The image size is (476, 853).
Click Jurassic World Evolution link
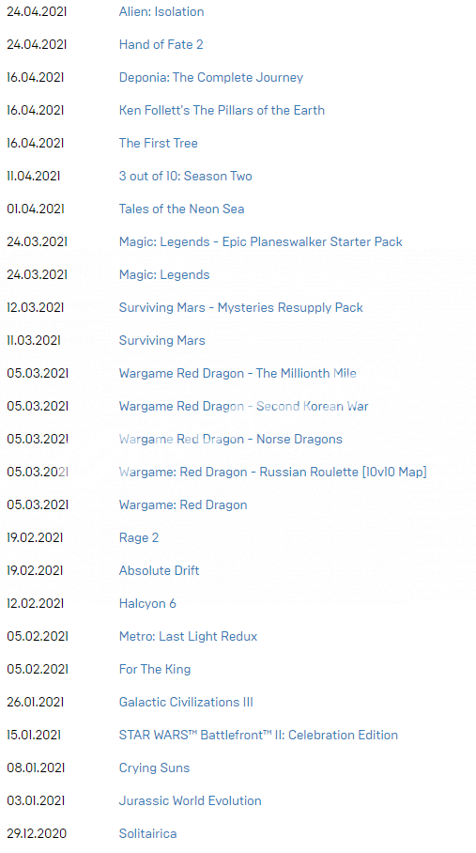[191, 800]
